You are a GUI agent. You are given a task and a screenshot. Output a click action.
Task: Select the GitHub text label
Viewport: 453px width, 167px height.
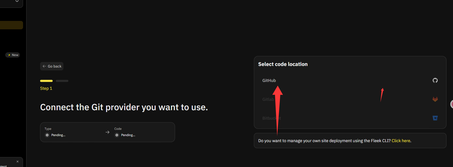[x=269, y=81]
